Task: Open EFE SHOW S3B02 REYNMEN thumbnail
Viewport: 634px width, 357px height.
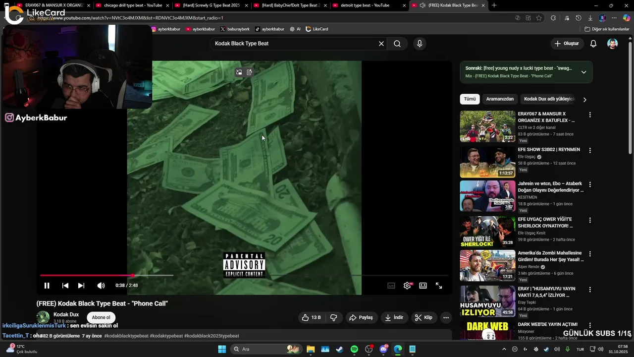Action: point(487,162)
